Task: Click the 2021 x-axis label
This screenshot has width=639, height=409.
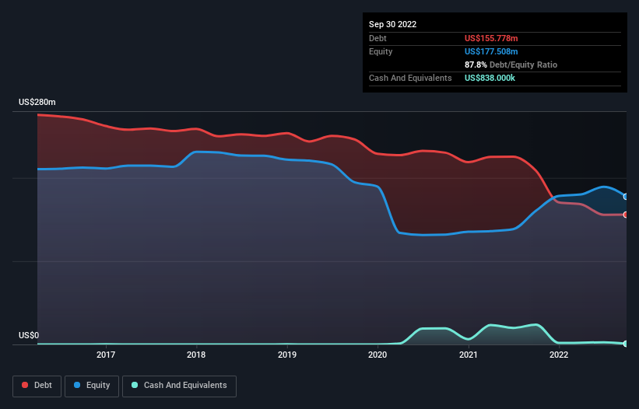Action: point(469,355)
